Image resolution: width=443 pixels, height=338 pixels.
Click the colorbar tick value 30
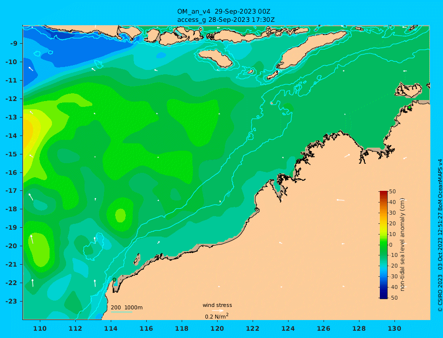pyautogui.click(x=392, y=213)
